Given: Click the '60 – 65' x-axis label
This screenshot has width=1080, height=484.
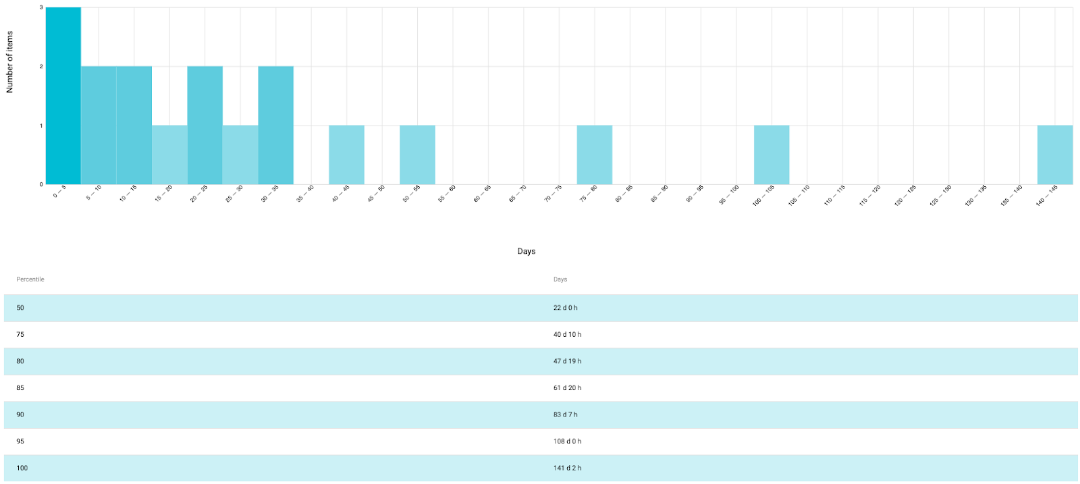Looking at the screenshot, I should point(483,194).
